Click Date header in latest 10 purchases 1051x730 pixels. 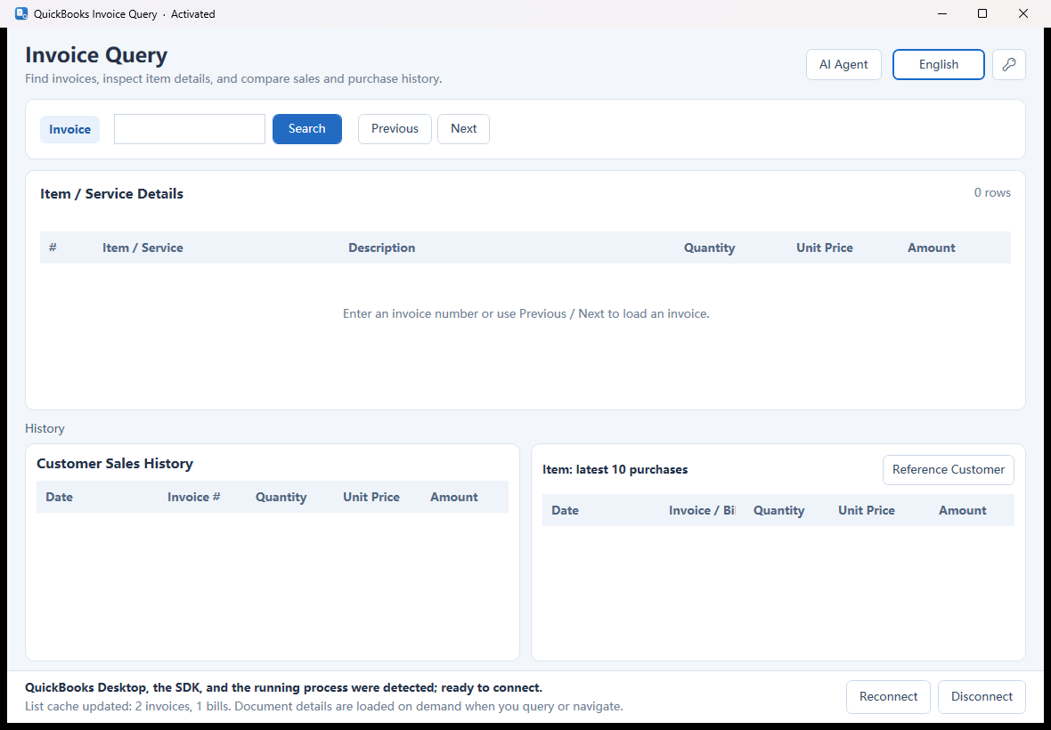(565, 510)
